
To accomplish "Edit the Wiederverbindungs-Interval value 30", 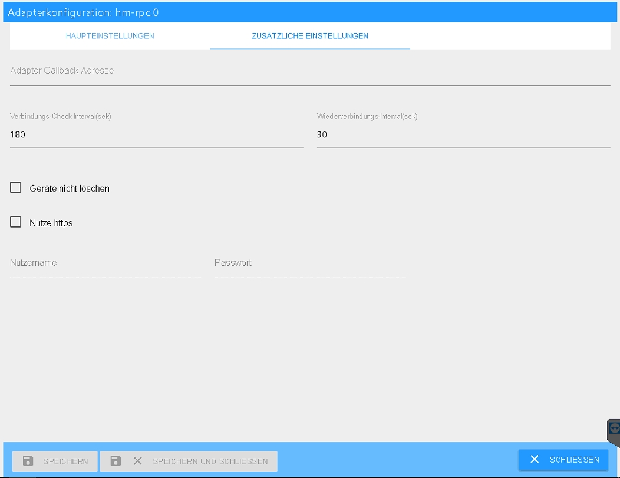I will [x=463, y=135].
